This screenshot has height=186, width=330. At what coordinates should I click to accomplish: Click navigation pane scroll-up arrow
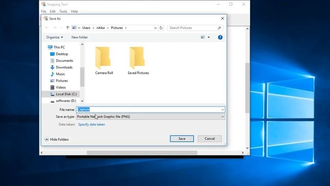pyautogui.click(x=82, y=44)
